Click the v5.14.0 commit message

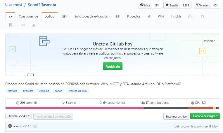point(27,126)
